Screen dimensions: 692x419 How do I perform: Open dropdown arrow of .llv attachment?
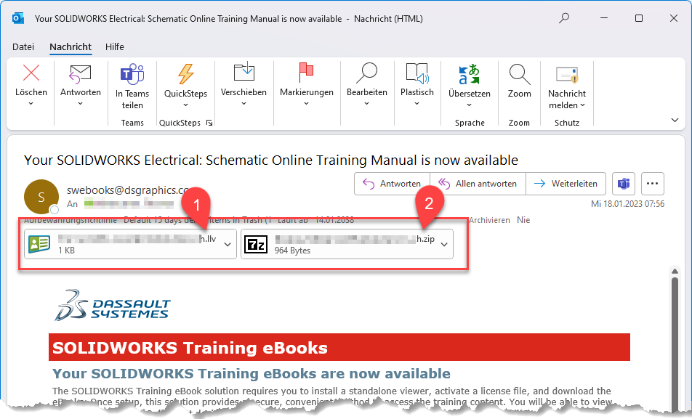point(228,245)
